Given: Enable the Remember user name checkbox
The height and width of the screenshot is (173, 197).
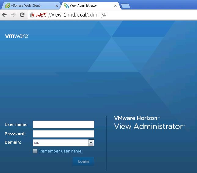Looking at the screenshot, I should [35, 151].
